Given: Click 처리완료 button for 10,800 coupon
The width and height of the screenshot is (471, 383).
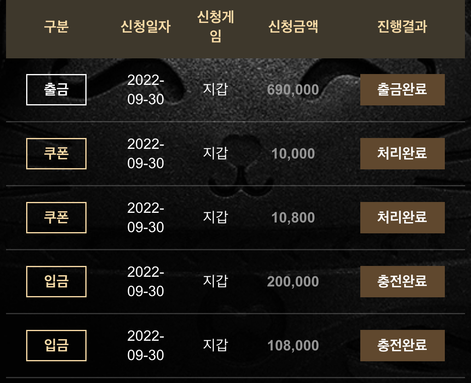Looking at the screenshot, I should point(402,218).
